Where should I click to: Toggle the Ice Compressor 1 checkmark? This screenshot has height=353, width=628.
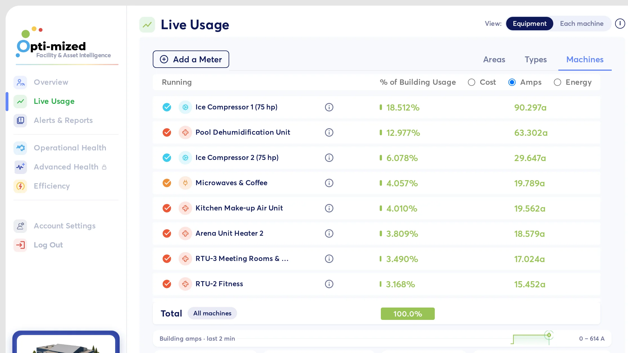[167, 107]
